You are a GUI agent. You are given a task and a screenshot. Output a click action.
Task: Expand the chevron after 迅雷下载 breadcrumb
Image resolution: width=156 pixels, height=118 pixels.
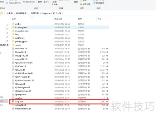pos(41,13)
